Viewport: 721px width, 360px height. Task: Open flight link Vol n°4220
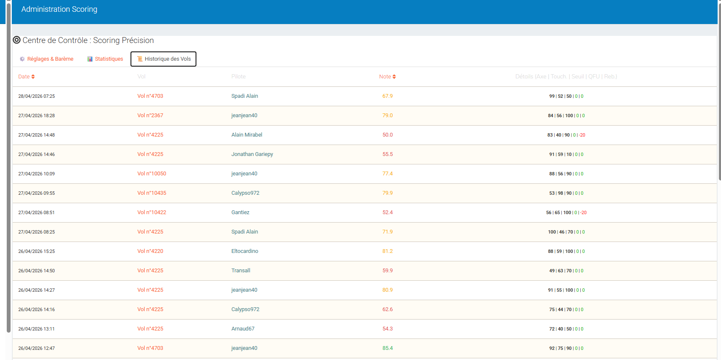pos(150,251)
